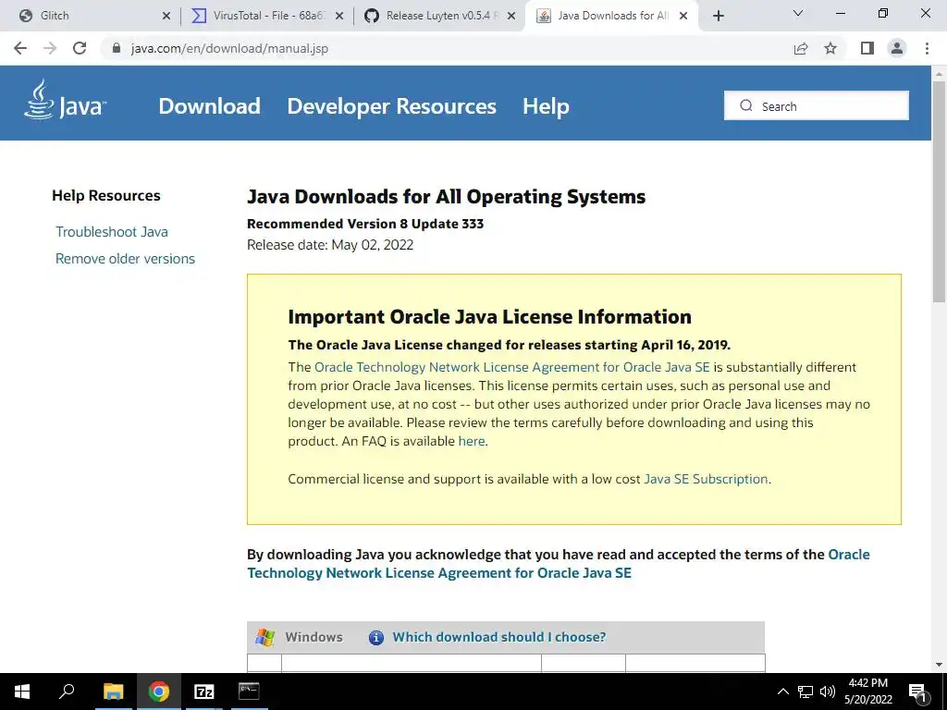Click the blue info icon beside Which download

[x=375, y=638]
